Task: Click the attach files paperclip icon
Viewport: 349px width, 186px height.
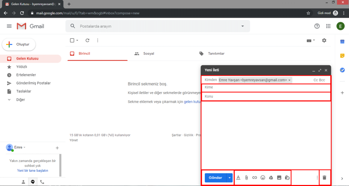Action: coord(246,177)
